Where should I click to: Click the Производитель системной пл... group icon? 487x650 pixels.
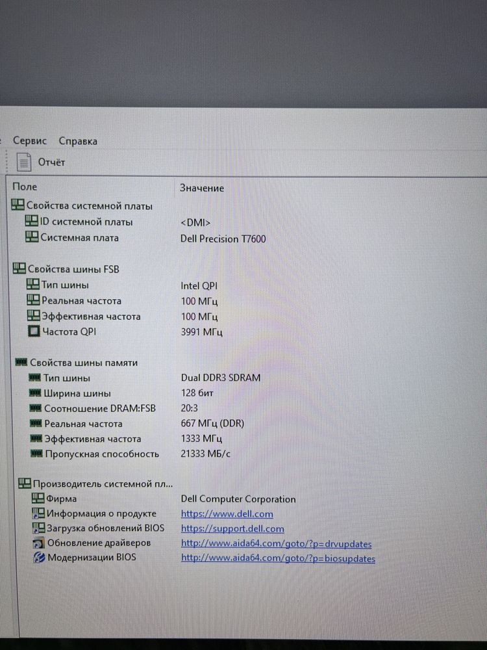(25, 483)
